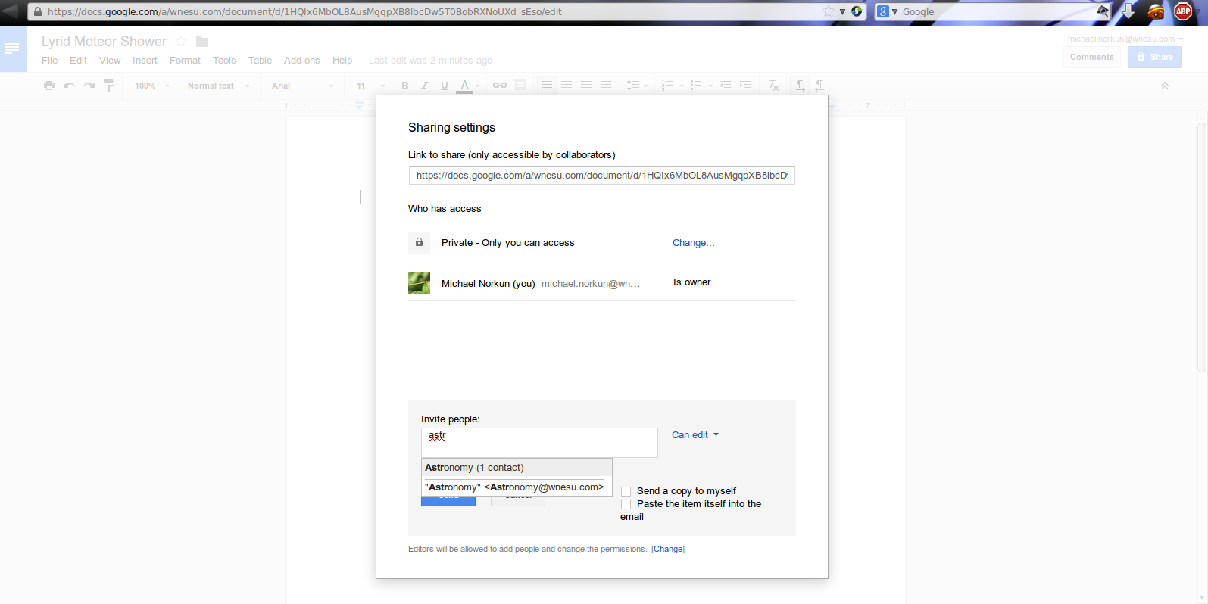Set left-to-right paragraph direction
This screenshot has height=604, width=1208.
point(800,86)
